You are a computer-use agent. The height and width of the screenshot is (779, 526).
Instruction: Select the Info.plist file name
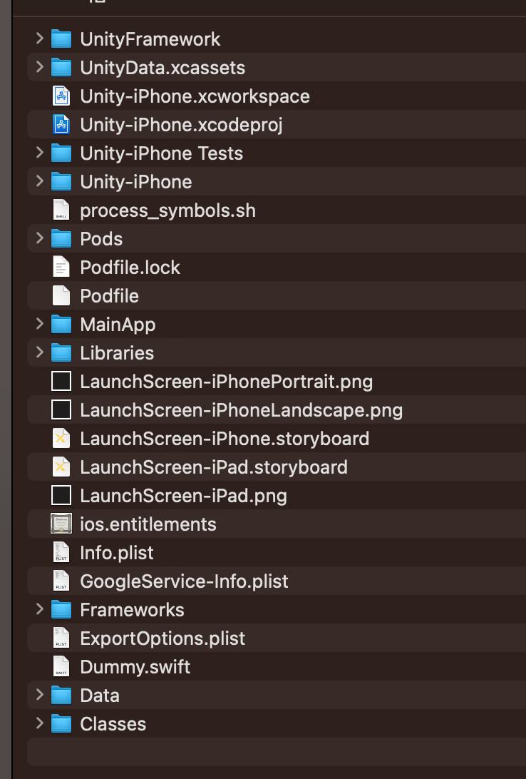[117, 553]
